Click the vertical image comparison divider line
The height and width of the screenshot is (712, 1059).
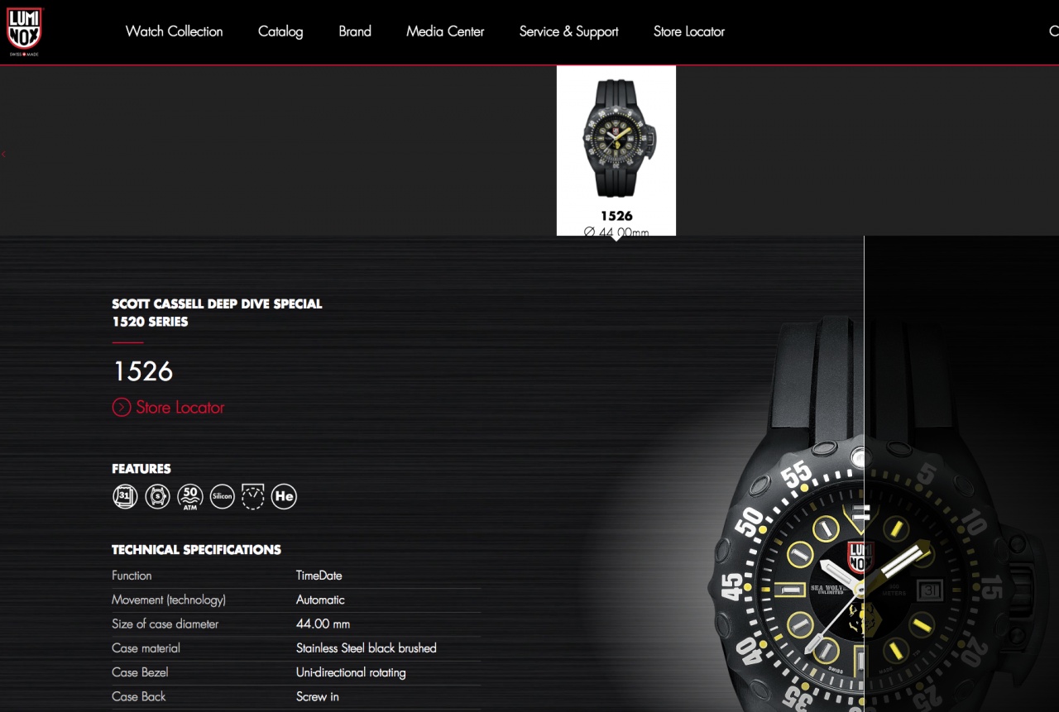pyautogui.click(x=864, y=474)
